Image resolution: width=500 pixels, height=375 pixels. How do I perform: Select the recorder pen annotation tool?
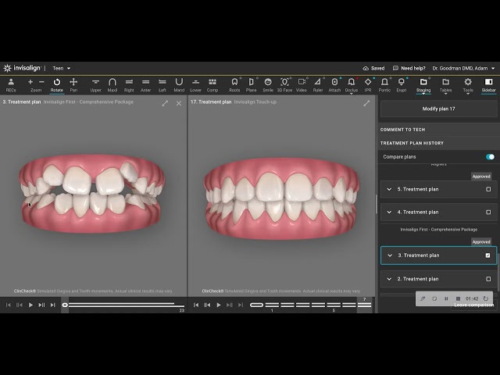tap(423, 298)
